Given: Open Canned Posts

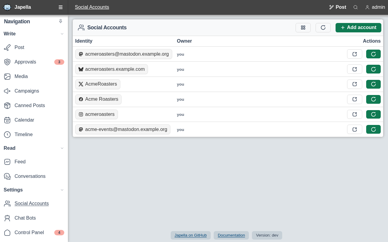Looking at the screenshot, I should point(34,106).
